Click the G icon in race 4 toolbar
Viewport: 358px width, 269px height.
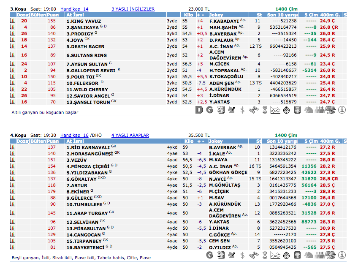pyautogui.click(x=210, y=255)
